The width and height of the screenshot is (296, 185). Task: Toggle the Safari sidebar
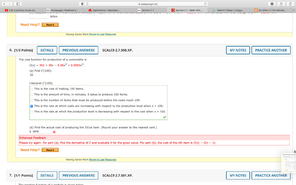pos(17,3)
